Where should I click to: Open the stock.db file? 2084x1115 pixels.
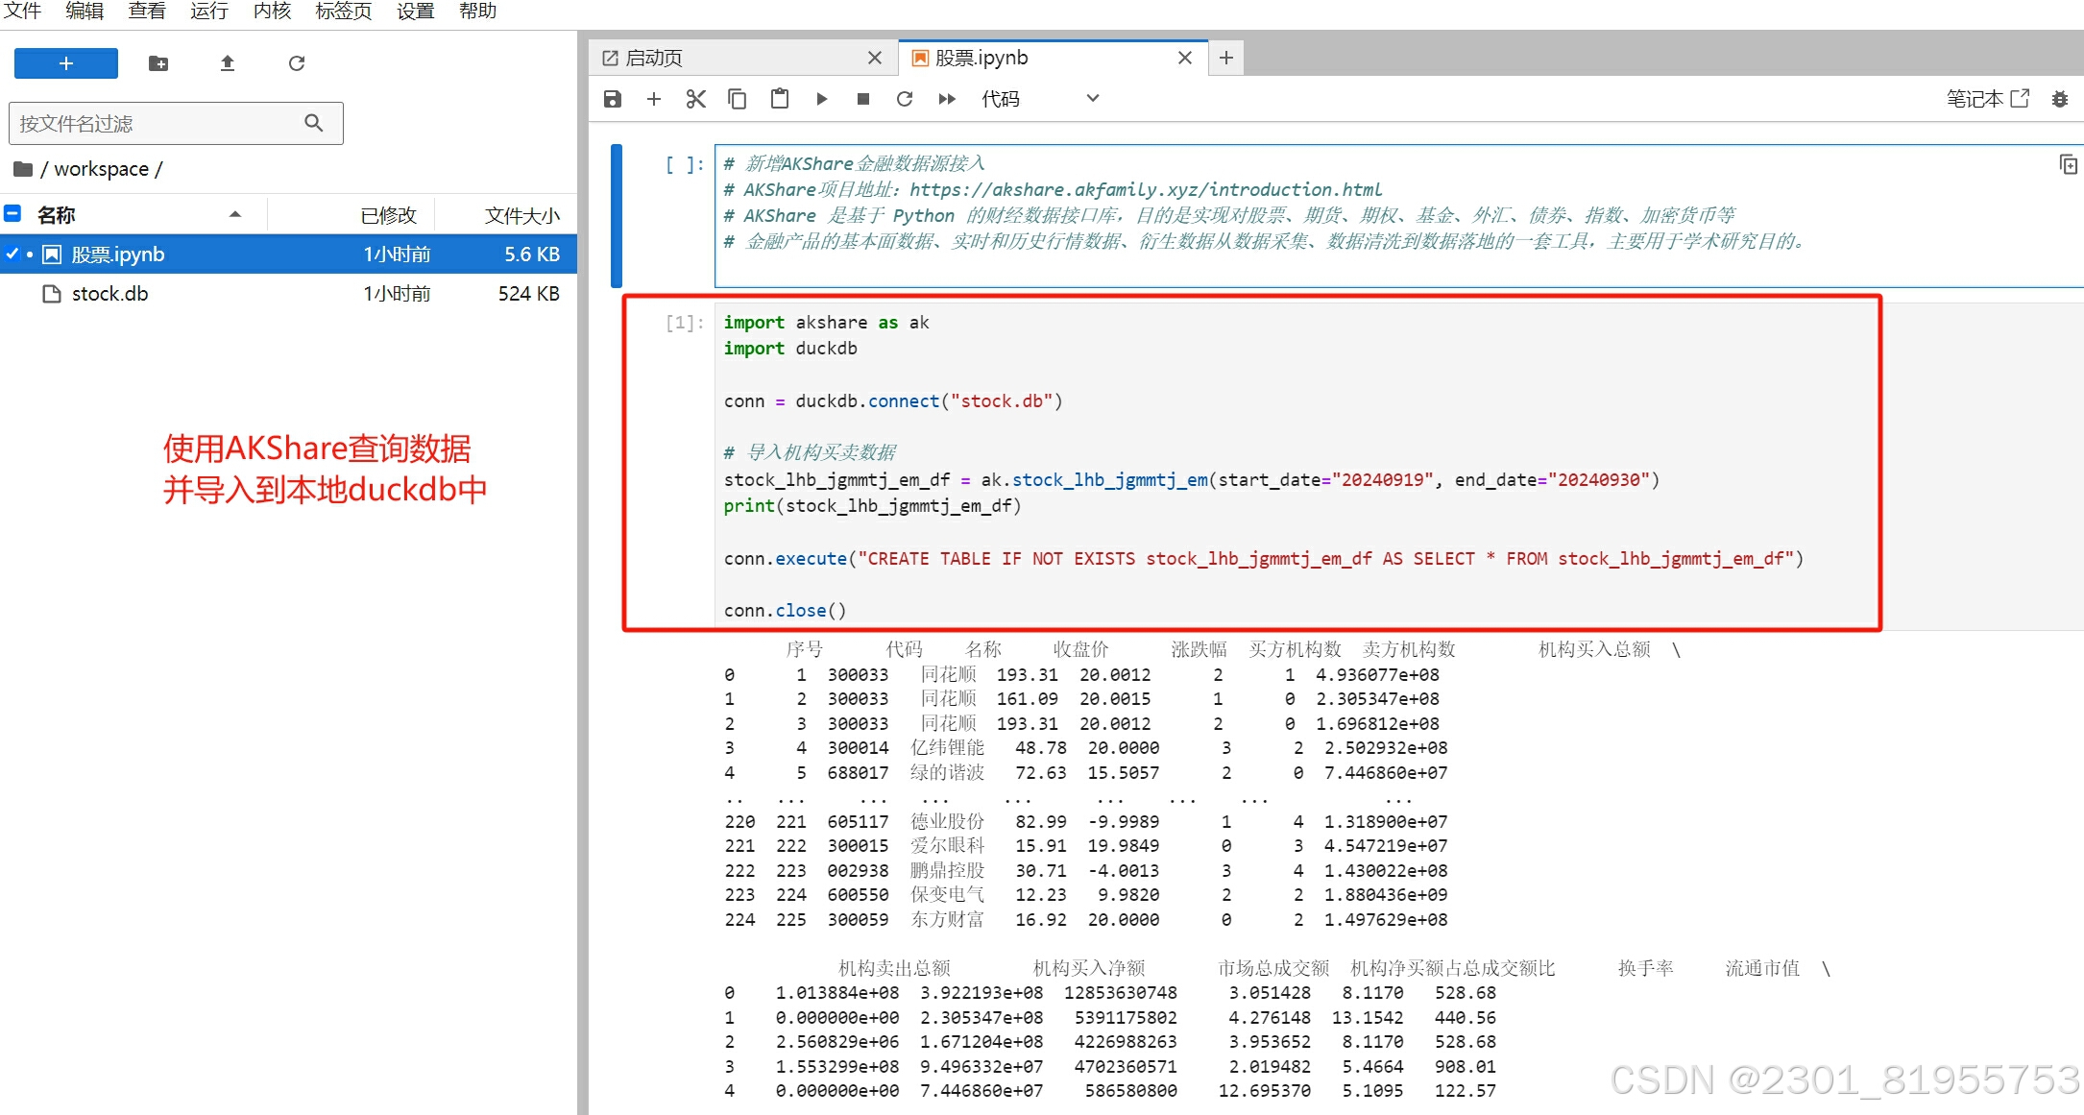(109, 294)
